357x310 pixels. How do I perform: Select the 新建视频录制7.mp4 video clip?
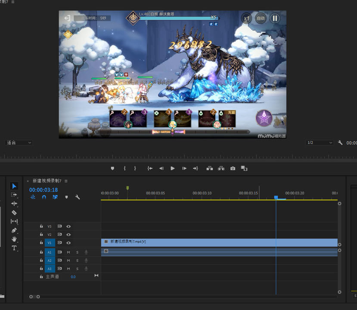click(219, 243)
